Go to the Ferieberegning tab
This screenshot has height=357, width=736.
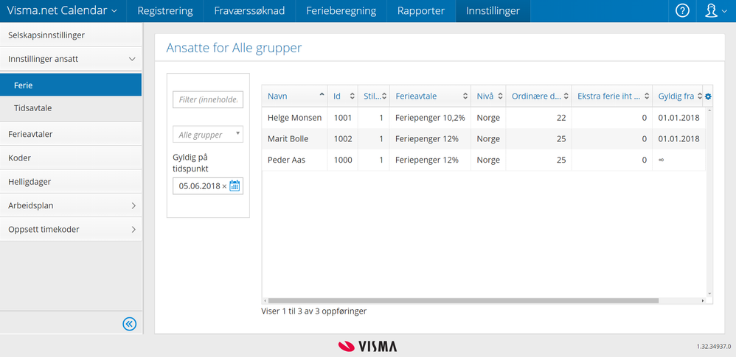pyautogui.click(x=341, y=11)
